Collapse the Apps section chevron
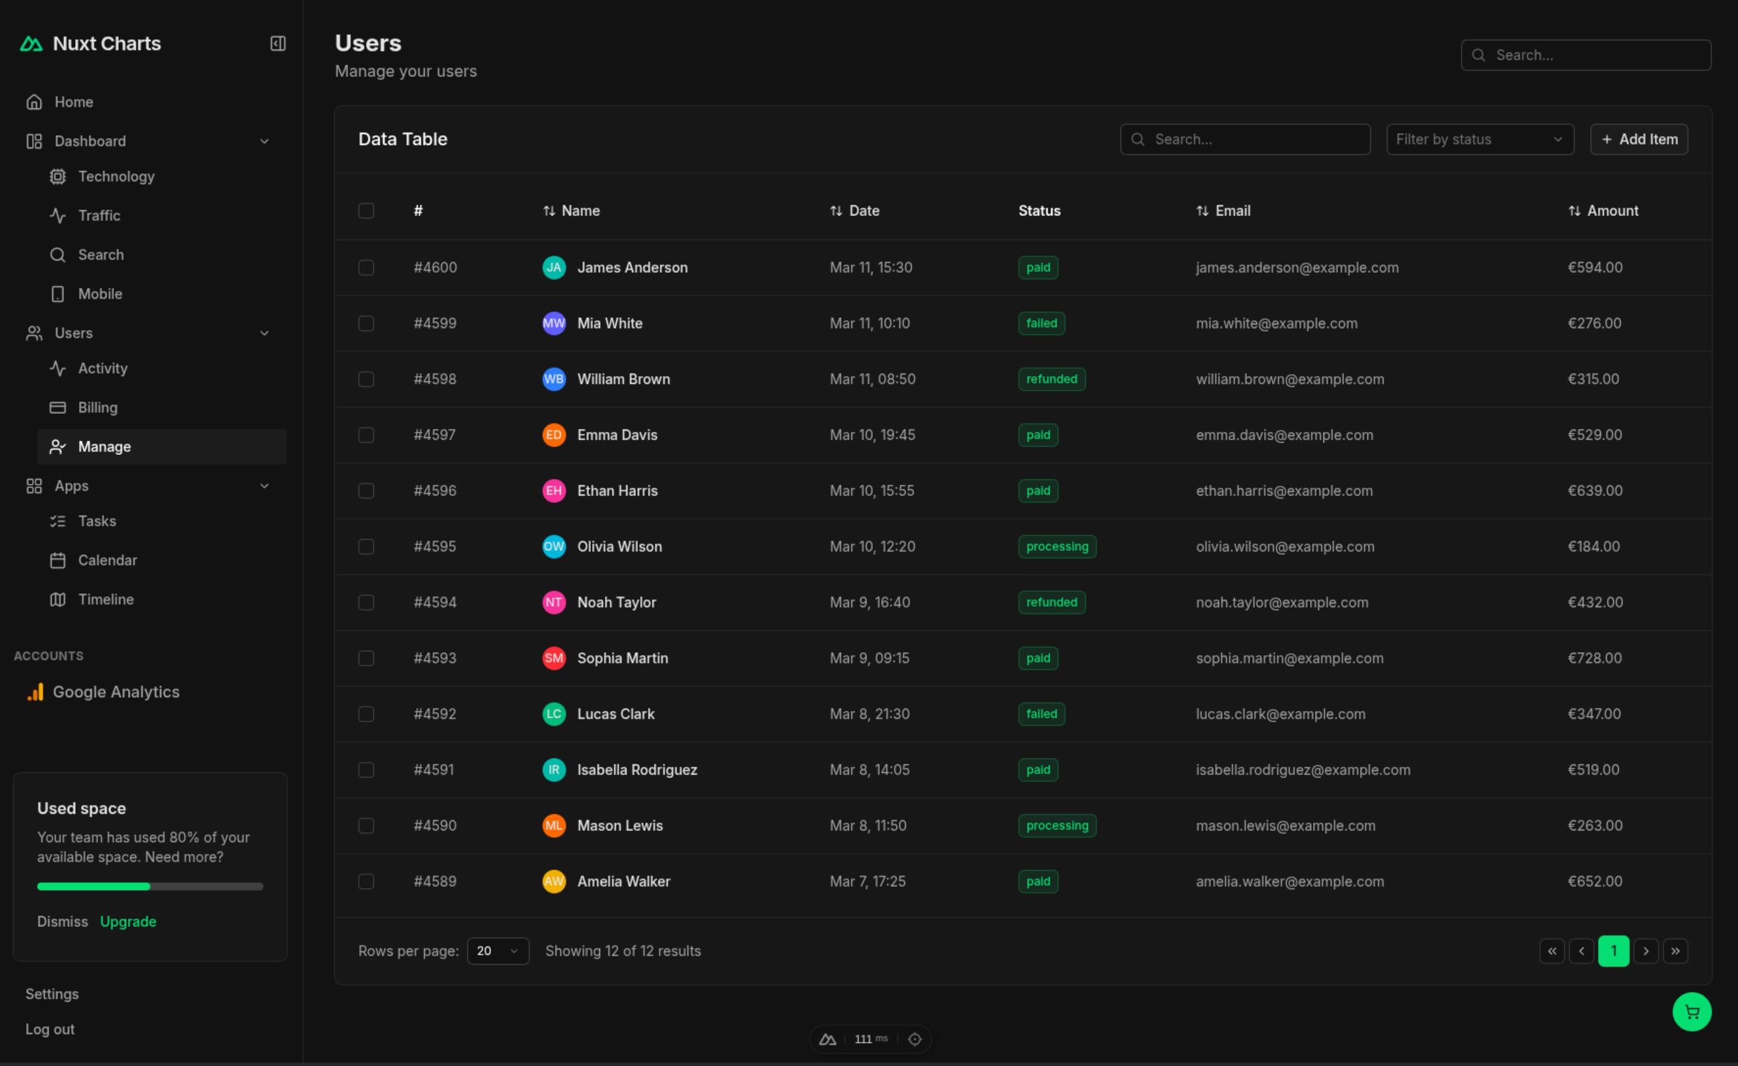 (264, 486)
